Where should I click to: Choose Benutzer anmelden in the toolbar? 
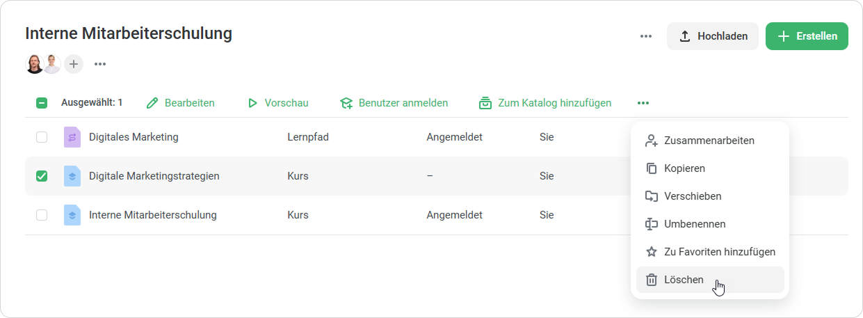coord(394,103)
